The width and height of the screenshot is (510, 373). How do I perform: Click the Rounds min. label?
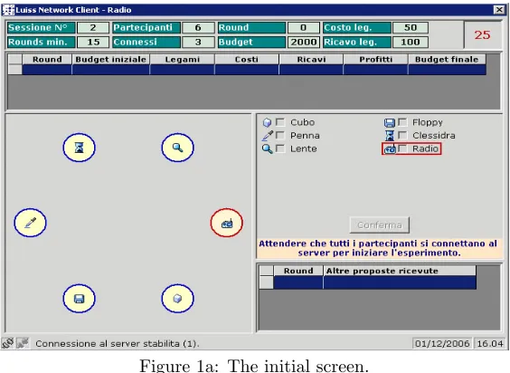(x=42, y=42)
